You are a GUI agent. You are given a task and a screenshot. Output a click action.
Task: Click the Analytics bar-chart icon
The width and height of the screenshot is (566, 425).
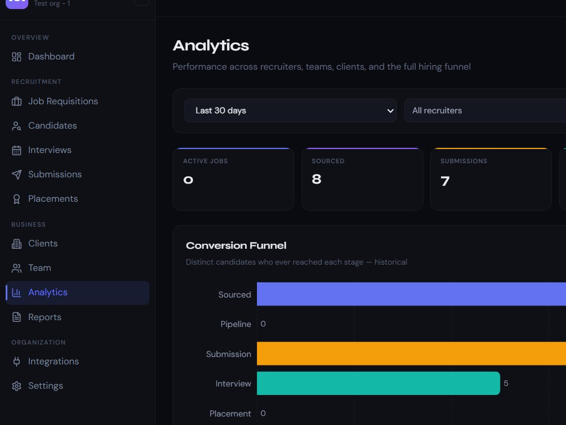16,292
